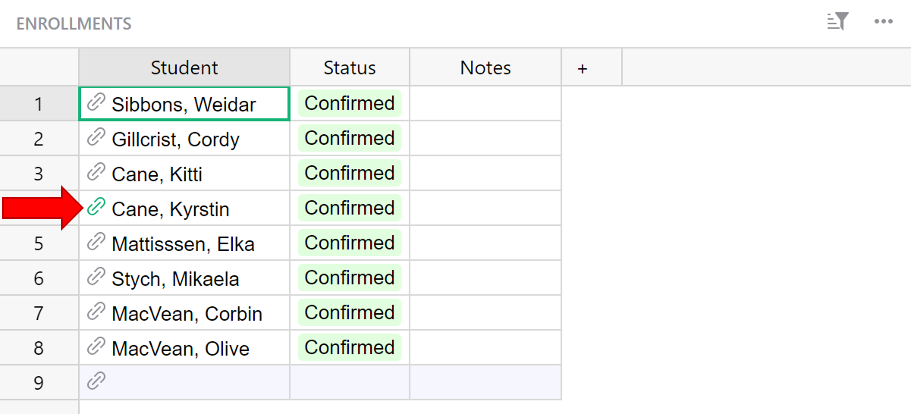
Task: Click link icon beside Sibbons, Weidar
Action: (96, 102)
